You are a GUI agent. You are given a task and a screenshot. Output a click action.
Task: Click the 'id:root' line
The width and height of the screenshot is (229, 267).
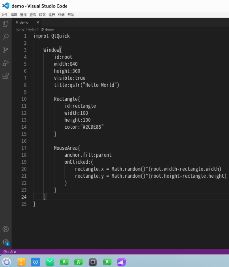63,57
